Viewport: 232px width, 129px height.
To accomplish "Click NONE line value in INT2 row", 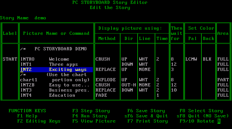I will click(x=145, y=70).
